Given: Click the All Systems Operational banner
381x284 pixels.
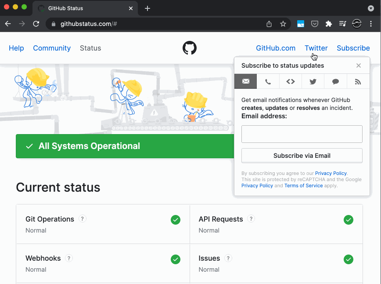Looking at the screenshot, I should [125, 146].
